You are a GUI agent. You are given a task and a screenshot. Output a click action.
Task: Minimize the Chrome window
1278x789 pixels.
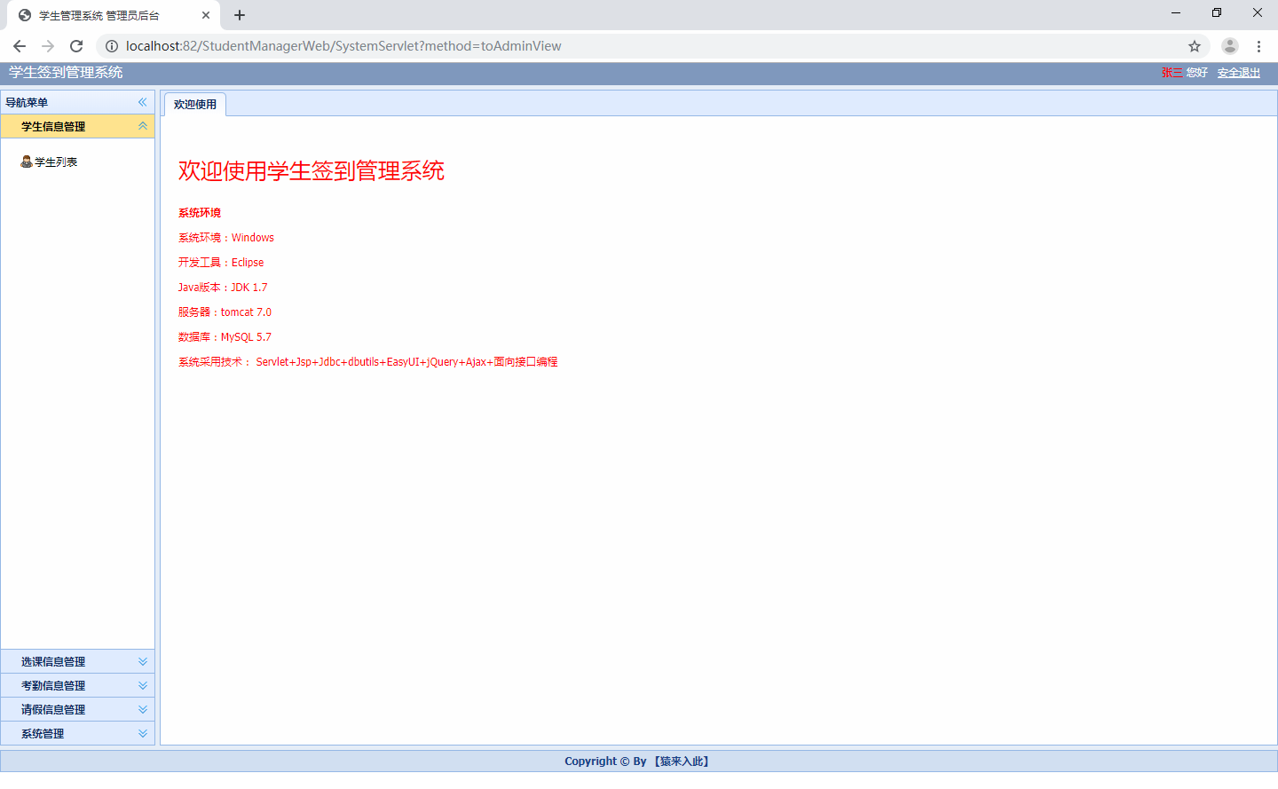point(1176,12)
